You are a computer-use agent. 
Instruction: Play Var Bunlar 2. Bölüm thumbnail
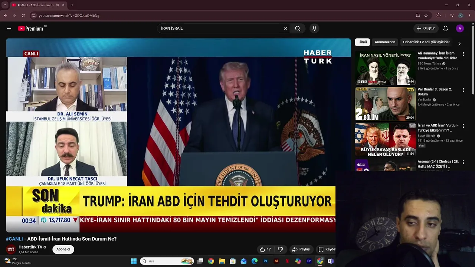(385, 104)
